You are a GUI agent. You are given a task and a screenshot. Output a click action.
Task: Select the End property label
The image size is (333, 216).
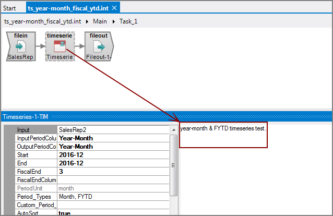point(36,163)
